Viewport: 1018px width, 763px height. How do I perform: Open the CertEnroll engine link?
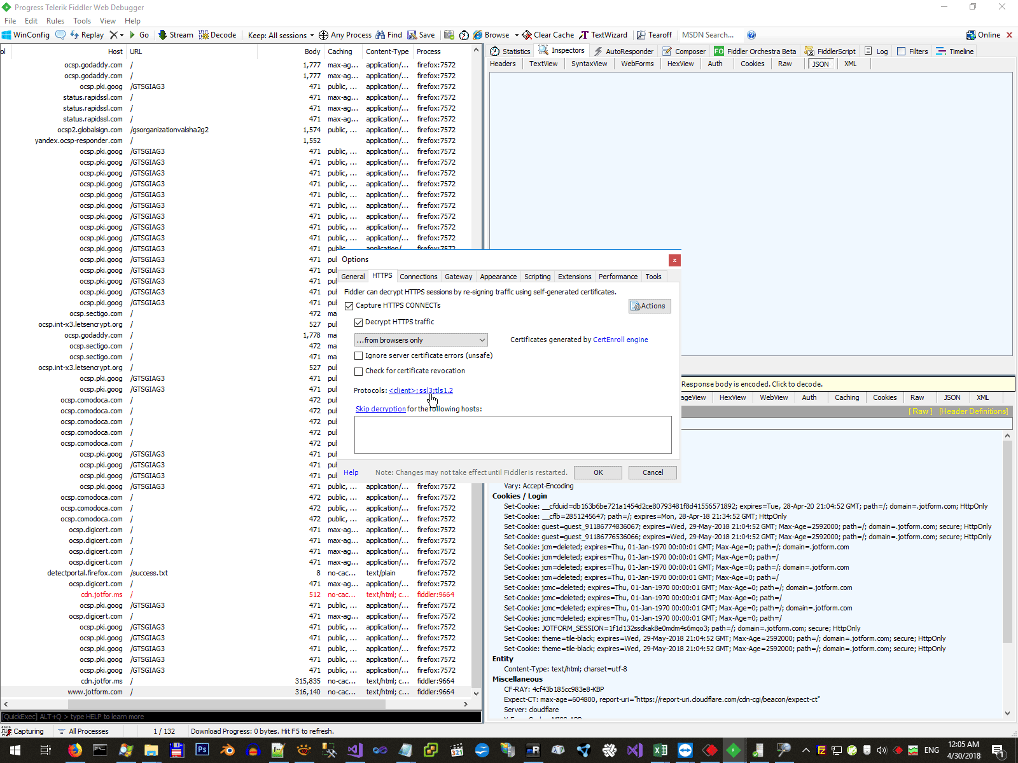tap(620, 340)
